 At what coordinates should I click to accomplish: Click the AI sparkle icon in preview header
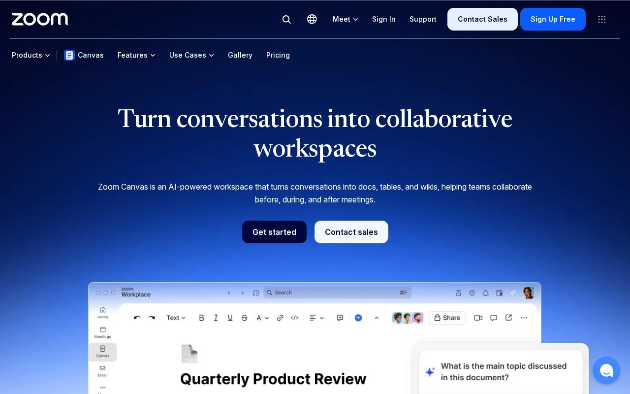coord(513,293)
